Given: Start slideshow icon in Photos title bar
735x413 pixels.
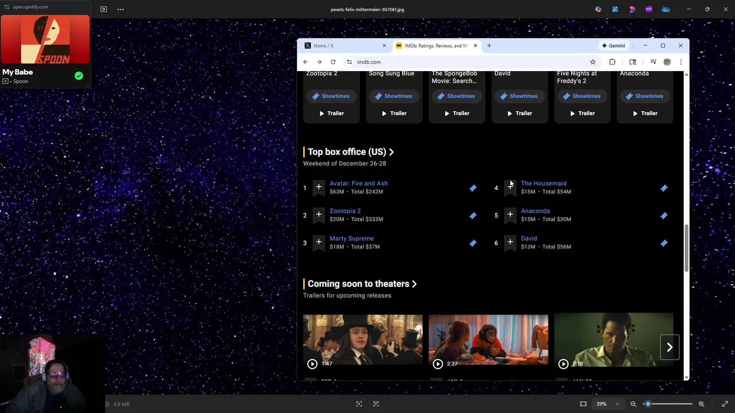Looking at the screenshot, I should pos(103,9).
